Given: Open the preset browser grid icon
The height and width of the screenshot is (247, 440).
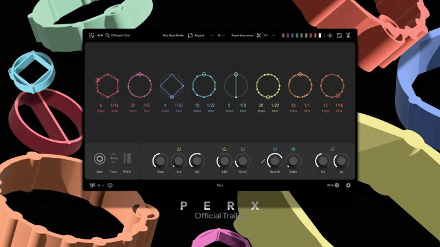Looking at the screenshot, I should (92, 36).
